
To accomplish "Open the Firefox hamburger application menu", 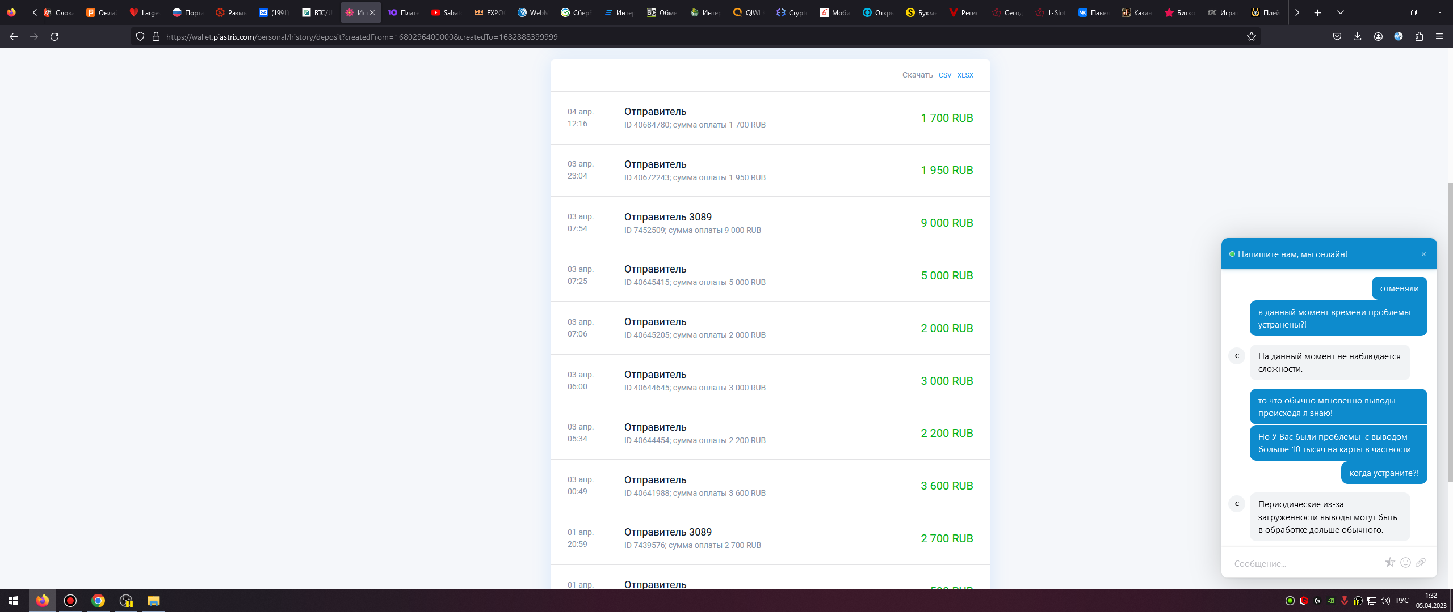I will pyautogui.click(x=1439, y=37).
